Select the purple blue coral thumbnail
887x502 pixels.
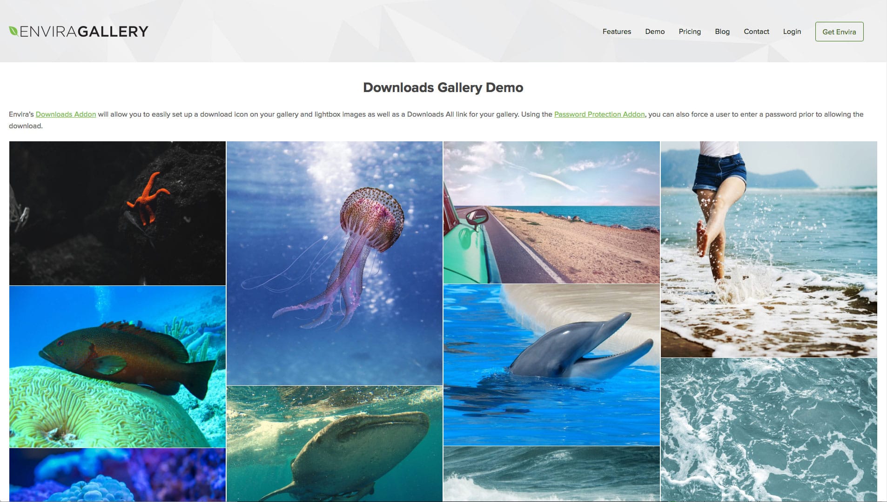click(x=117, y=475)
